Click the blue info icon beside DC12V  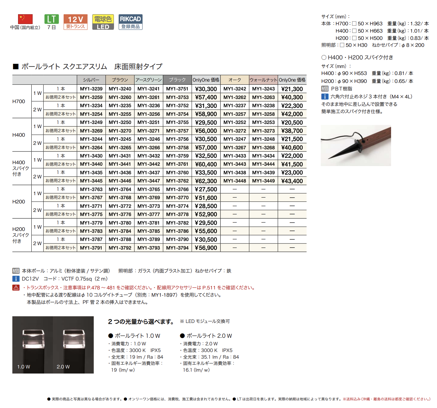coord(16,279)
